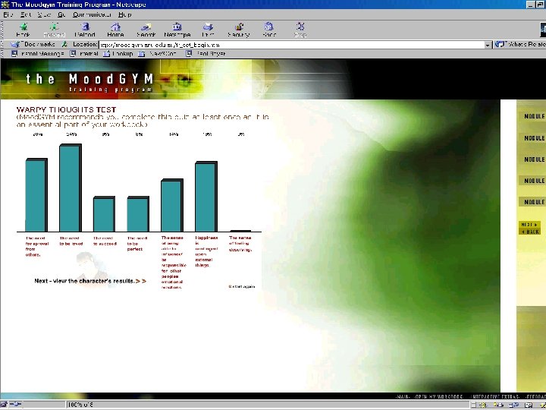Print the page using the Print button
This screenshot has width=546, height=410.
[208, 30]
